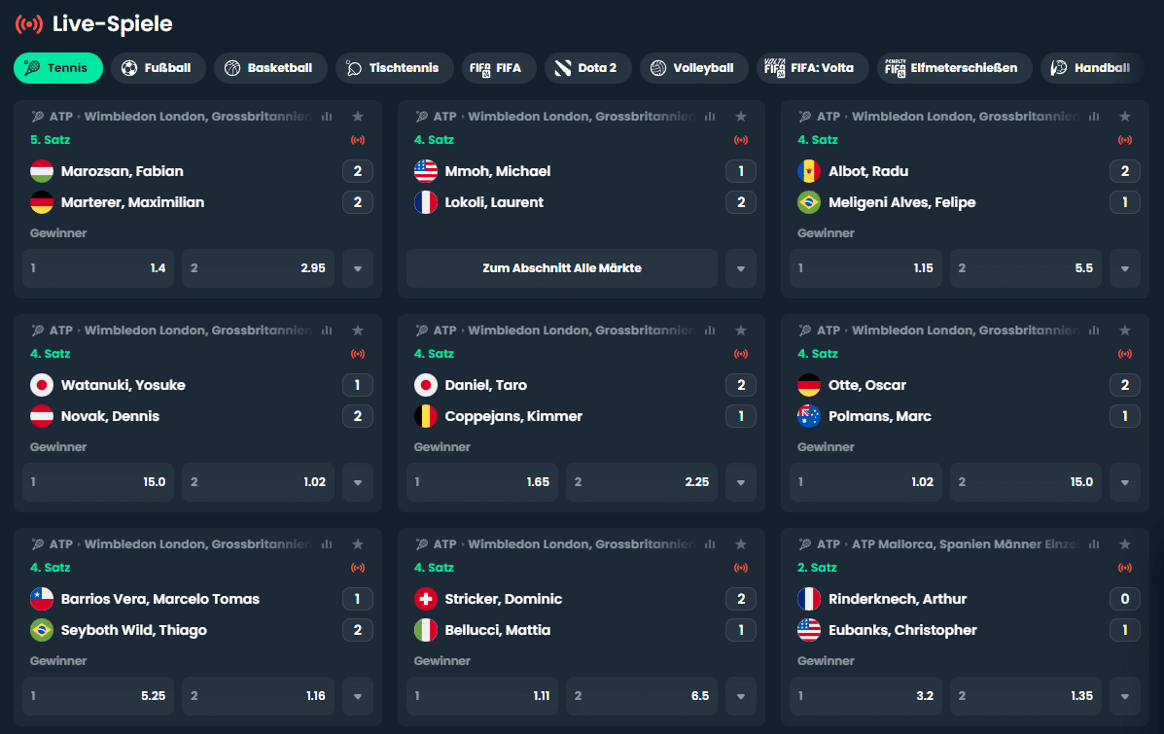Click the statistics icon in Marozsan vs Marterer card
The height and width of the screenshot is (734, 1164).
point(327,117)
